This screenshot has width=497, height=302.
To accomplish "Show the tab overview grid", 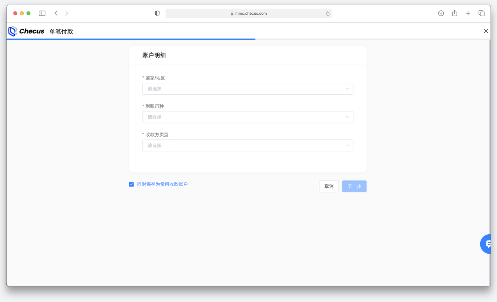I will point(481,13).
